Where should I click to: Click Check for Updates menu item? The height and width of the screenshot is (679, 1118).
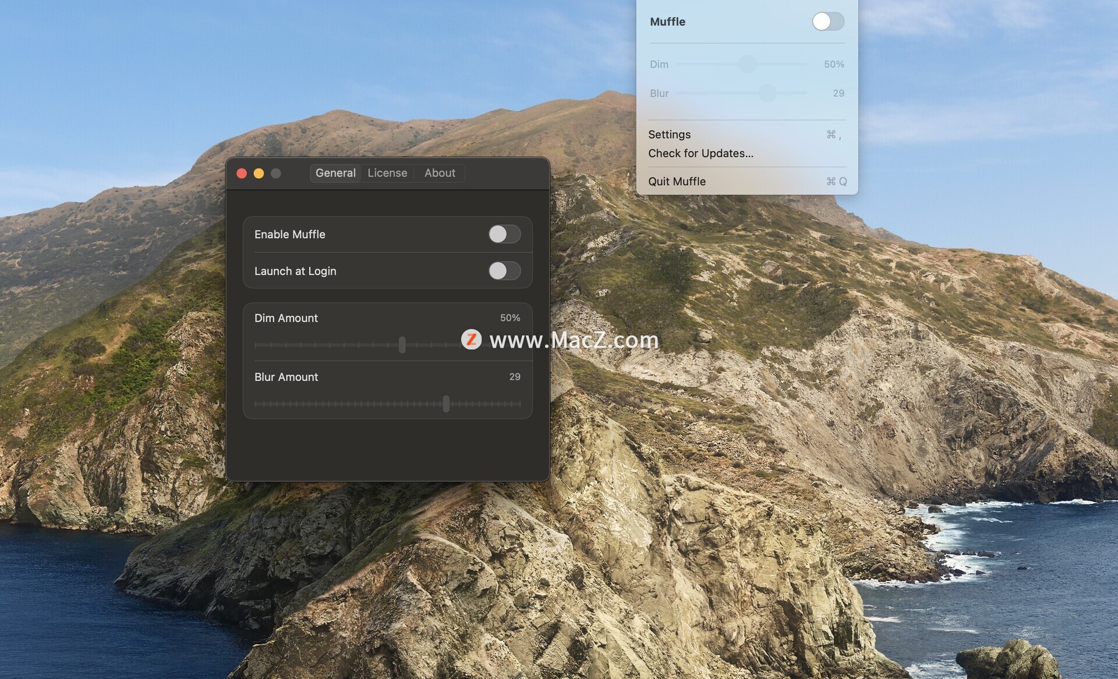pos(700,153)
